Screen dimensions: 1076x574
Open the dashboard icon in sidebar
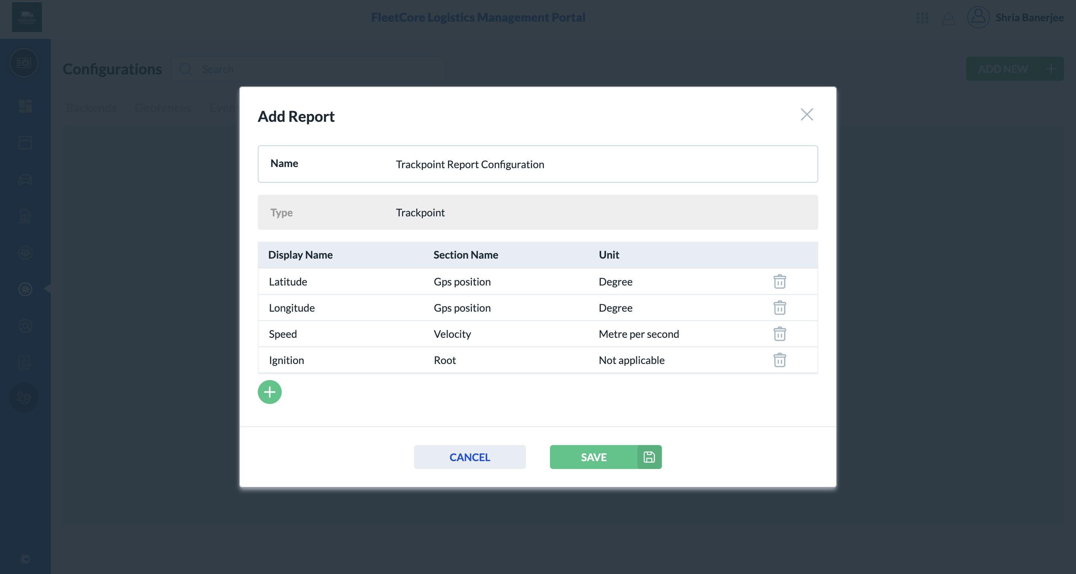[x=25, y=106]
